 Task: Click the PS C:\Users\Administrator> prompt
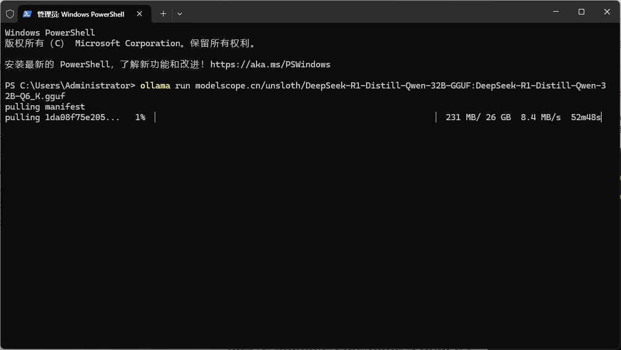tap(70, 86)
